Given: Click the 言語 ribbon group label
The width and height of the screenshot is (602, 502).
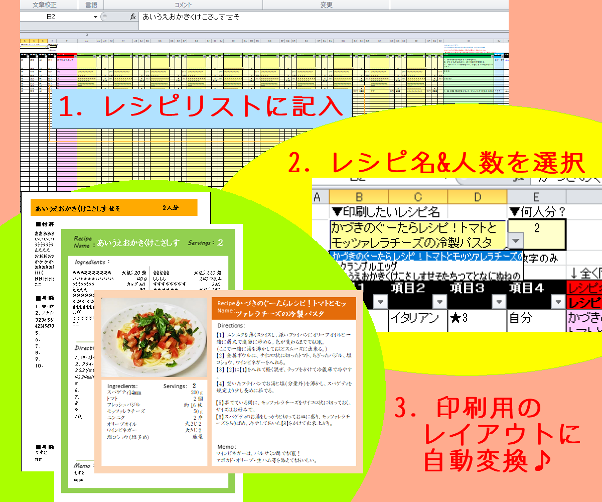Looking at the screenshot, I should (x=91, y=5).
